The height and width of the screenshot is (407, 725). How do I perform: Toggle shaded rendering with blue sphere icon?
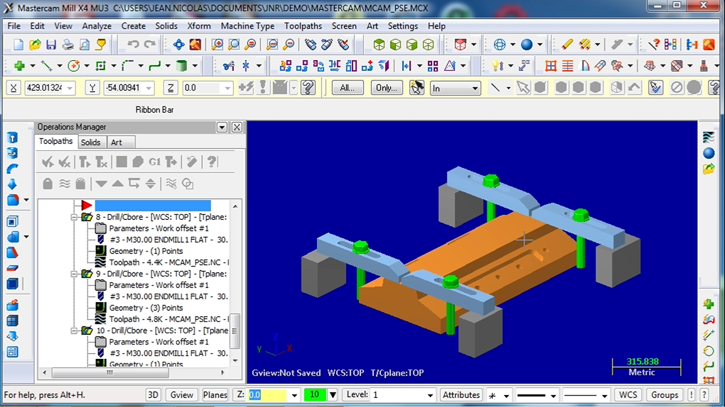527,44
